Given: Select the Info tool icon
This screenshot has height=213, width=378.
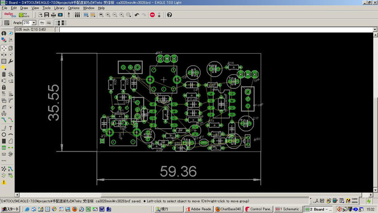Looking at the screenshot, I should (x=4, y=33).
